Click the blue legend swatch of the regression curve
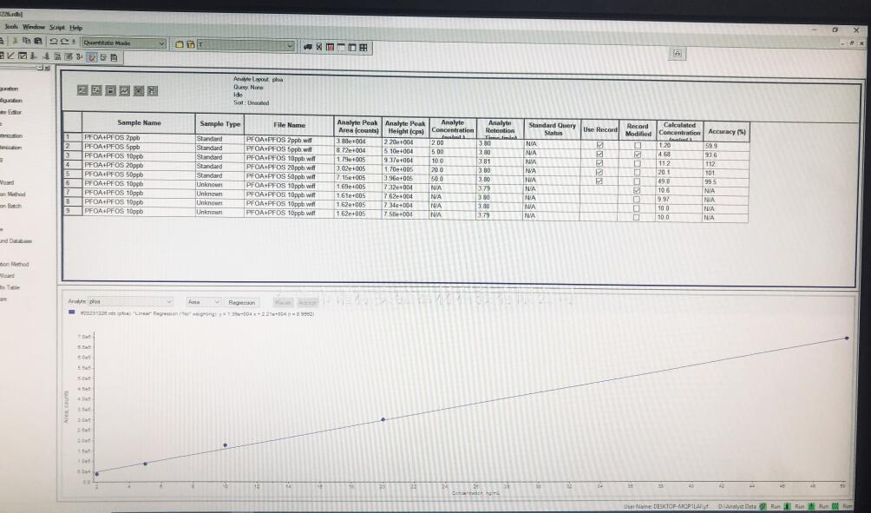The width and height of the screenshot is (871, 513). click(x=71, y=313)
